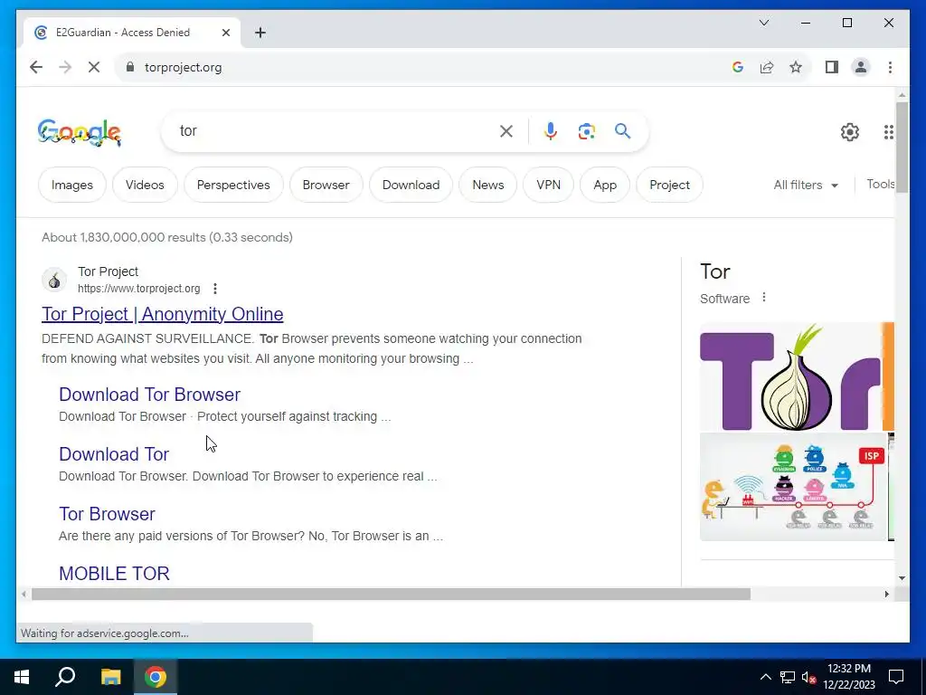
Task: Open the Download Tor sitelink
Action: (x=114, y=454)
